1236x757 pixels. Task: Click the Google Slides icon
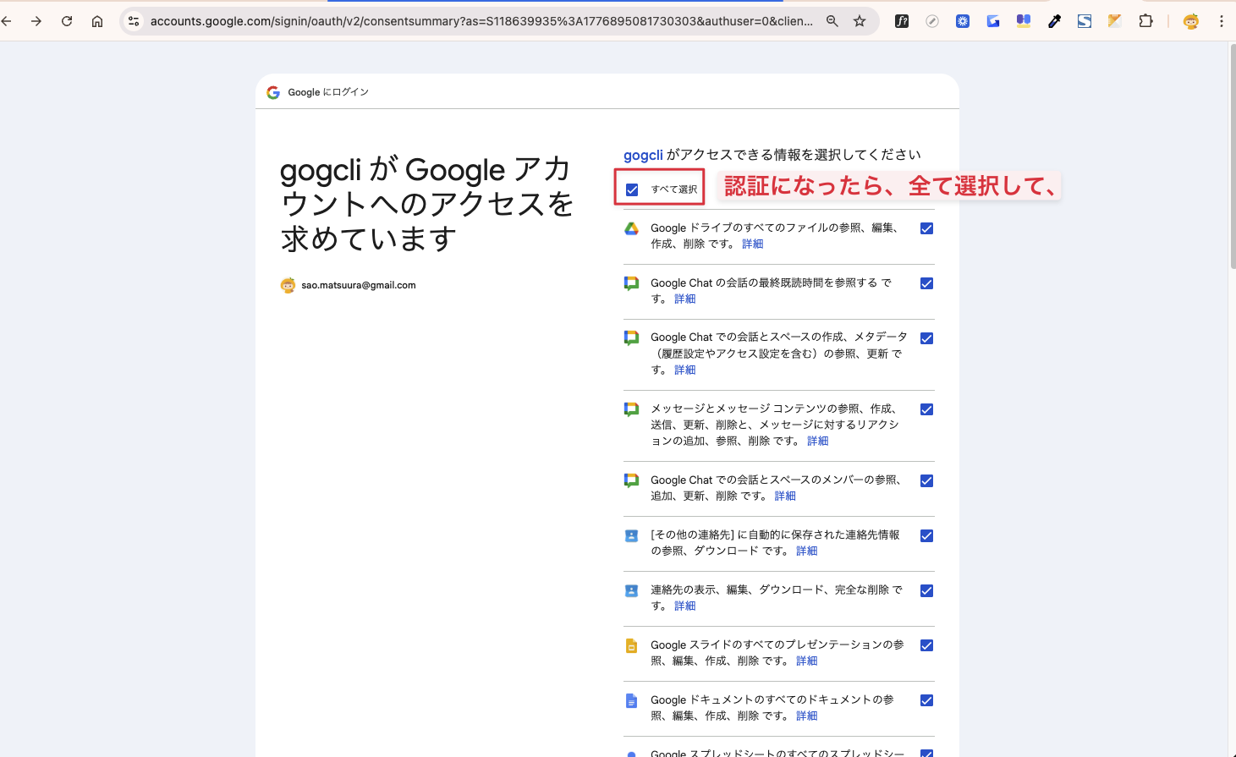631,645
